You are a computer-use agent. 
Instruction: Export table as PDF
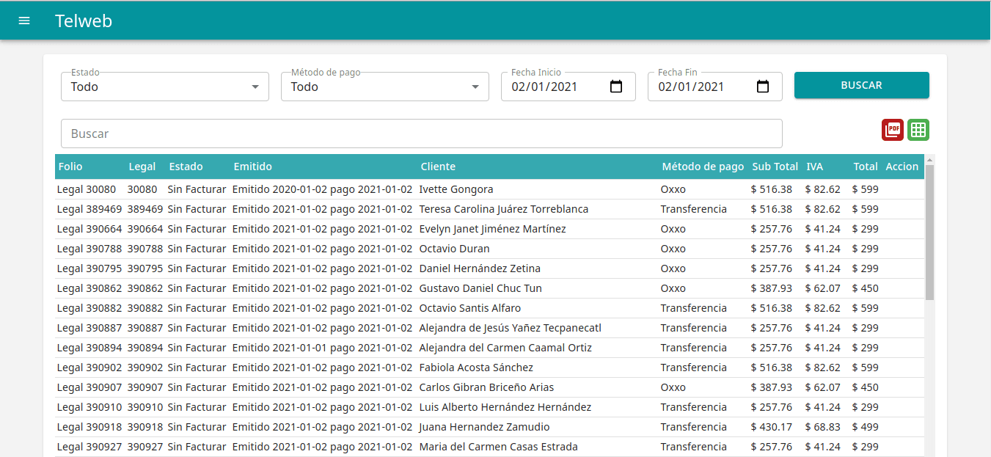pos(893,130)
